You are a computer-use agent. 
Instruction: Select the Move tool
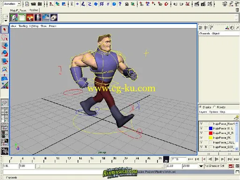coord(5,45)
